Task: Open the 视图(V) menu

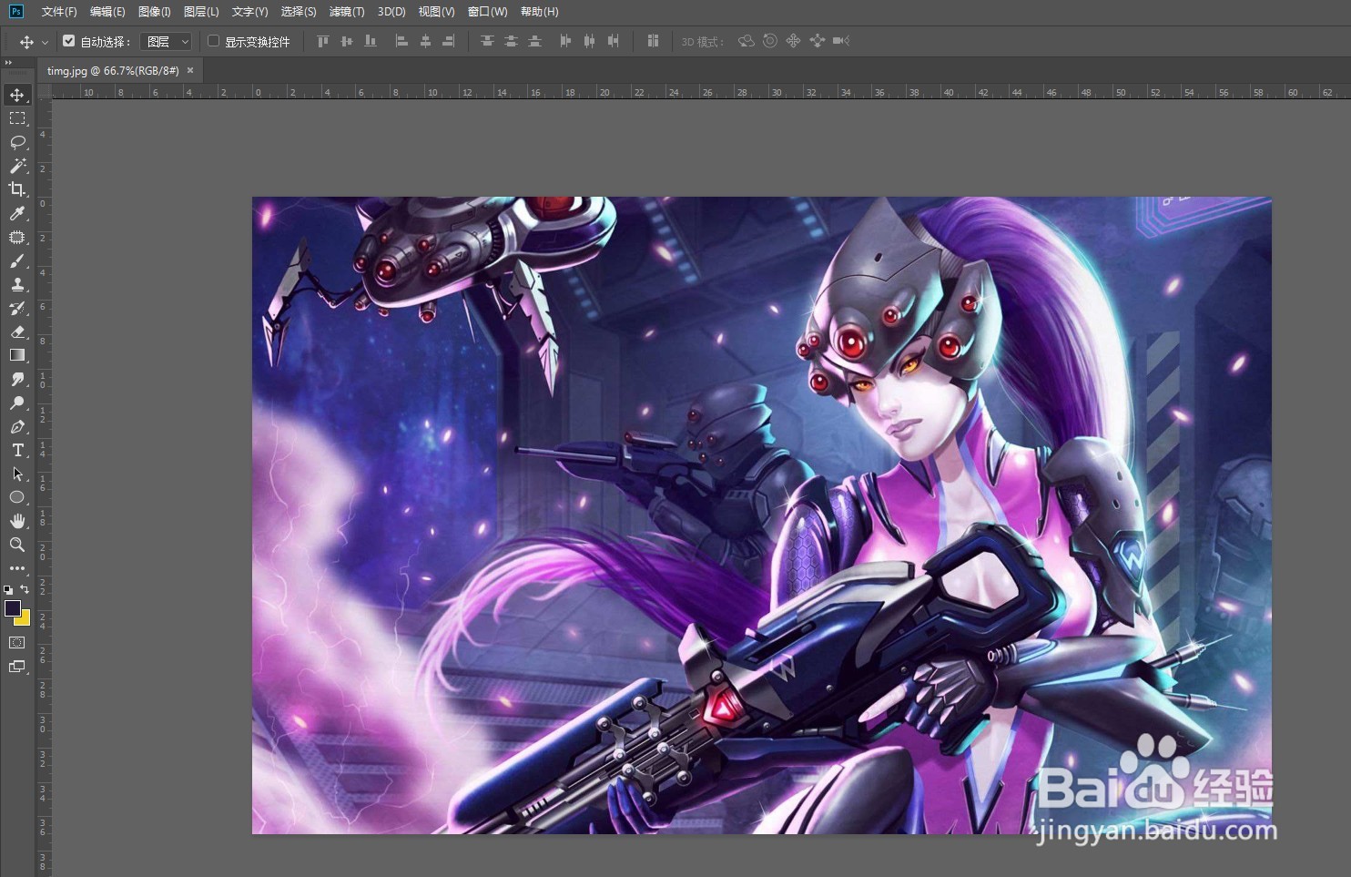Action: [436, 12]
